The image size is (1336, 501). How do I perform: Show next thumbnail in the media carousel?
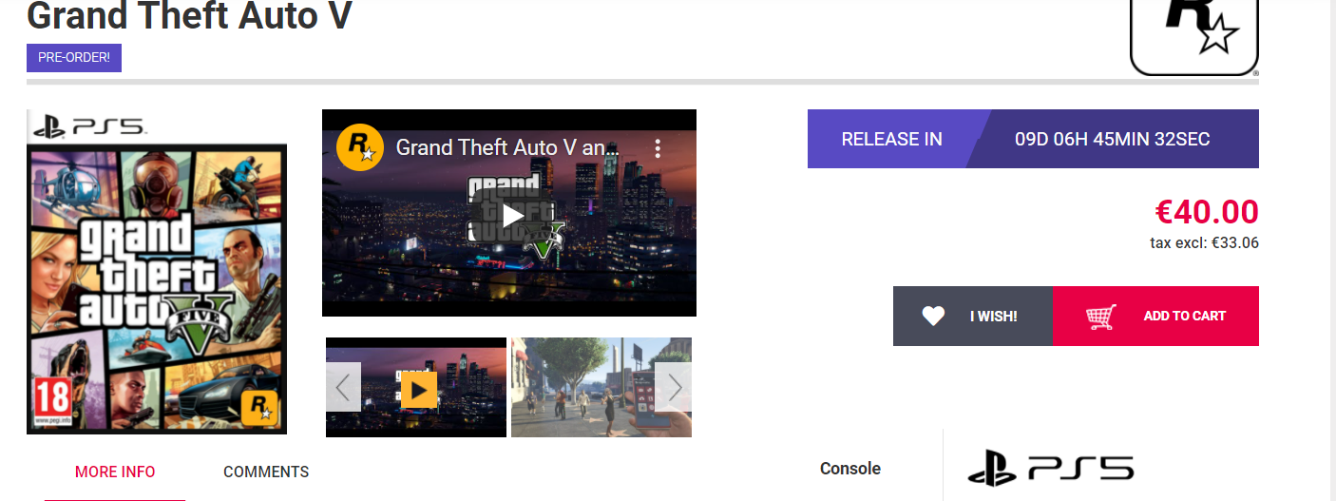[x=674, y=387]
